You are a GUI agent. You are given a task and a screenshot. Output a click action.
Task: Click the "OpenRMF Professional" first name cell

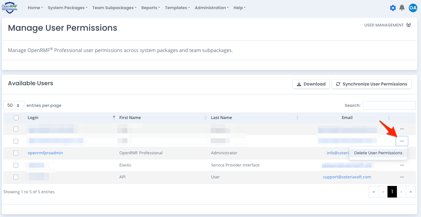point(141,153)
